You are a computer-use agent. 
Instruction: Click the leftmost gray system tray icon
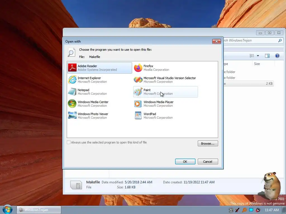coord(231,210)
